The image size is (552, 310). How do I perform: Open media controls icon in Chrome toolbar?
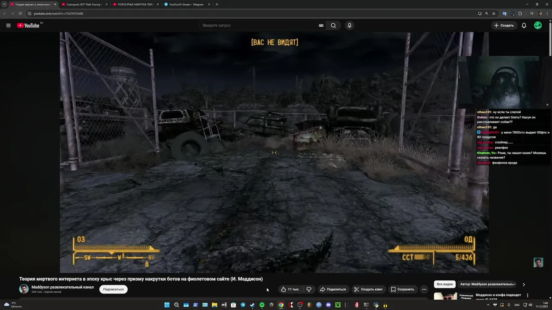(531, 13)
